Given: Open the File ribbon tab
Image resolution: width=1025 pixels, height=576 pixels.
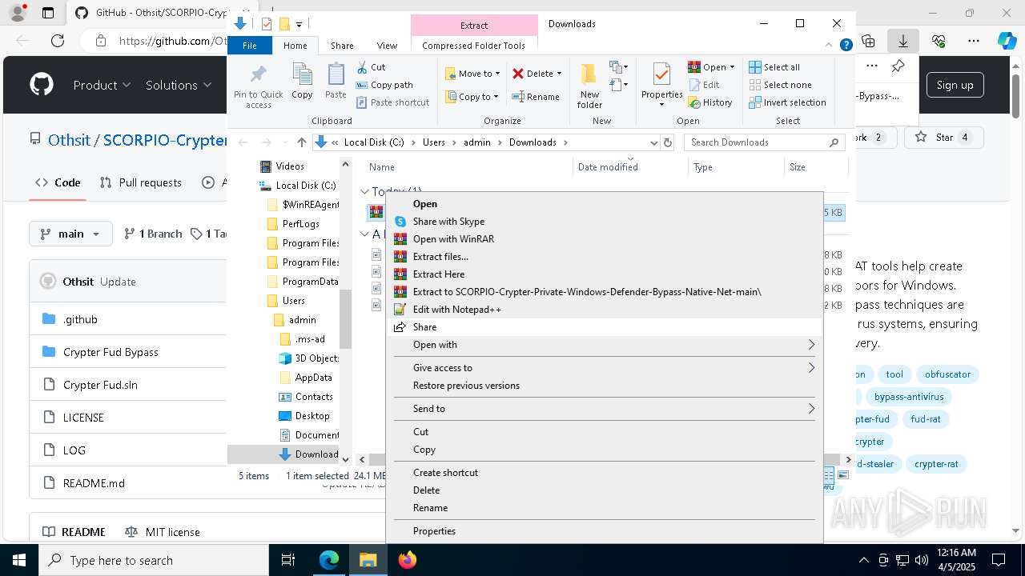Looking at the screenshot, I should 250,46.
